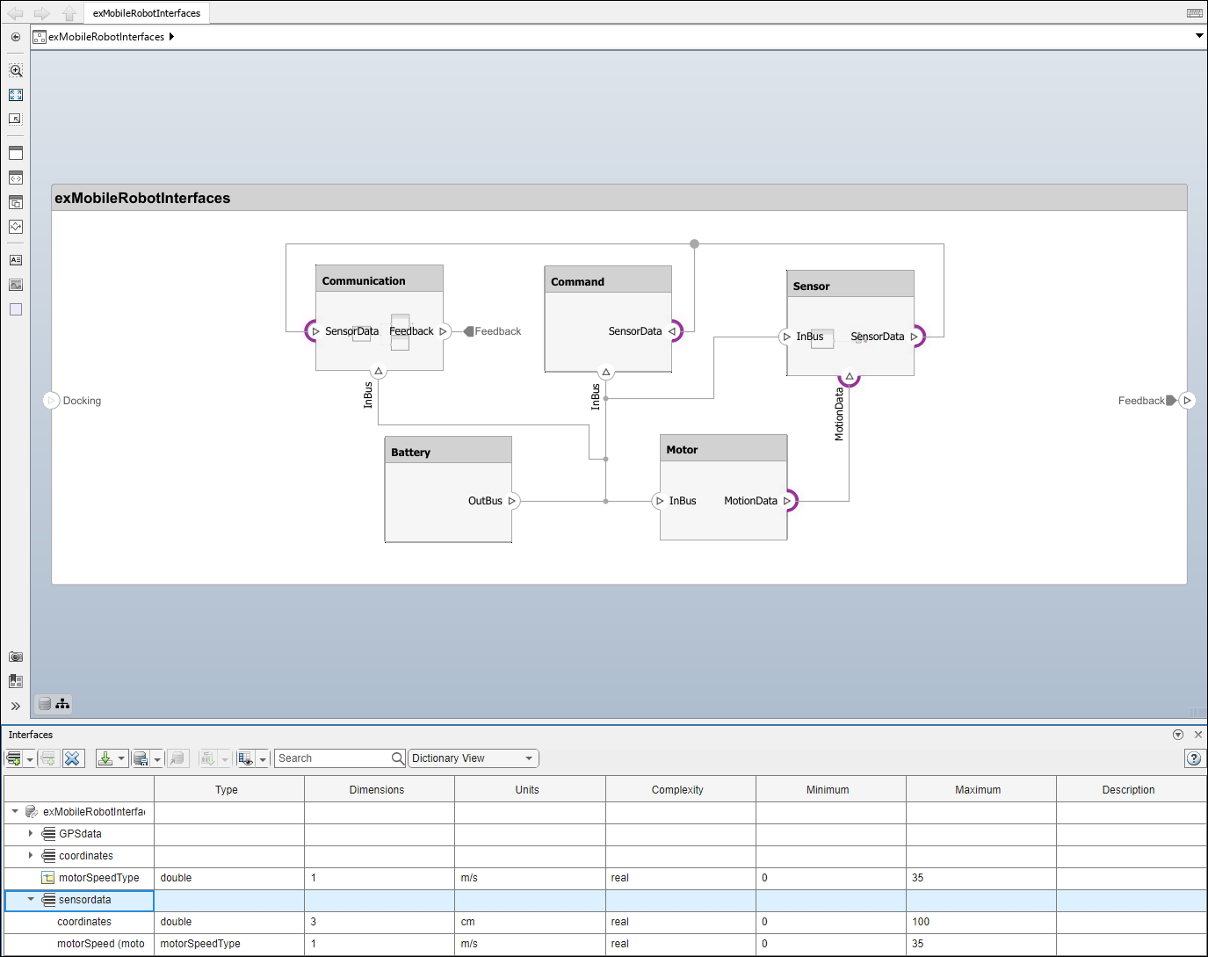Image resolution: width=1208 pixels, height=957 pixels.
Task: Collapse the sensordata interface row
Action: click(x=32, y=900)
